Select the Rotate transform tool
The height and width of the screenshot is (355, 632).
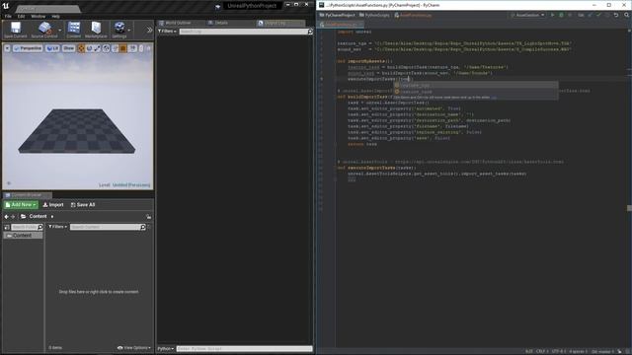pyautogui.click(x=90, y=48)
